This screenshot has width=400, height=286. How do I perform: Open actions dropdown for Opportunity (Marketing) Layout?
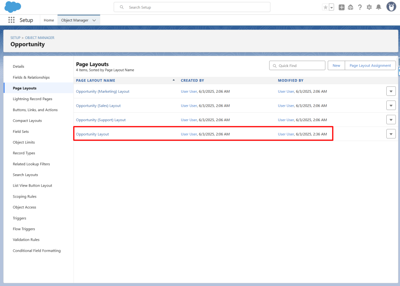391,91
